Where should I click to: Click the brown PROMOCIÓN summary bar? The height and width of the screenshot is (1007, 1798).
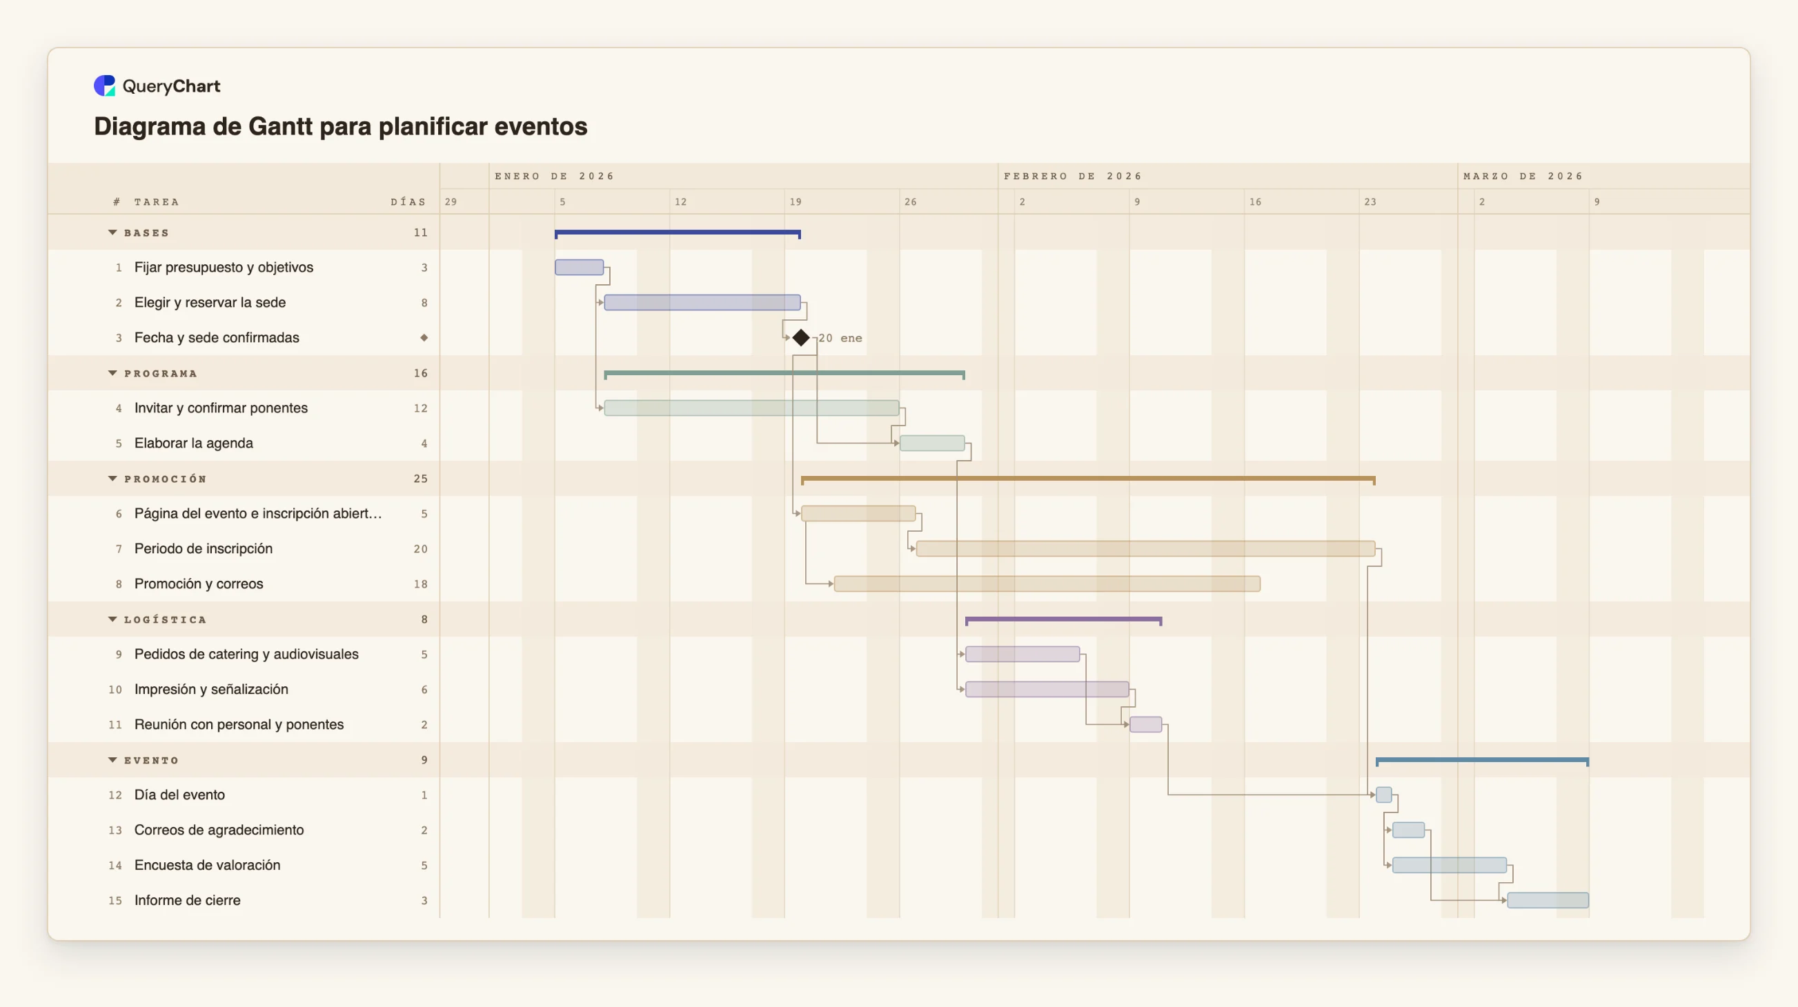coord(1088,479)
